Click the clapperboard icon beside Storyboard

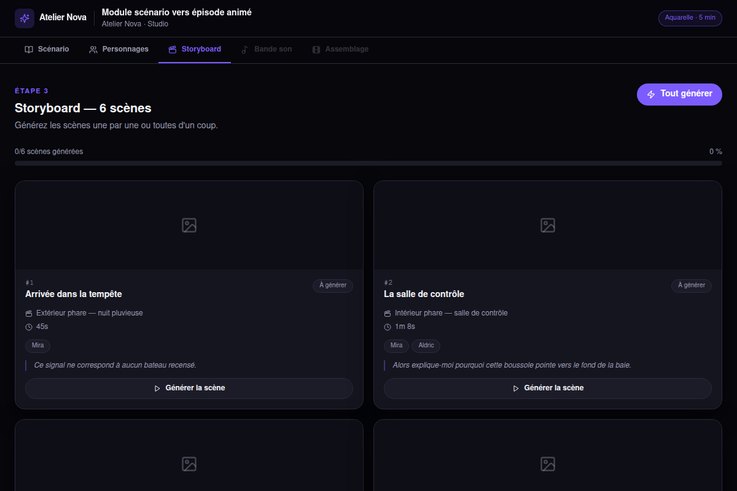click(173, 49)
